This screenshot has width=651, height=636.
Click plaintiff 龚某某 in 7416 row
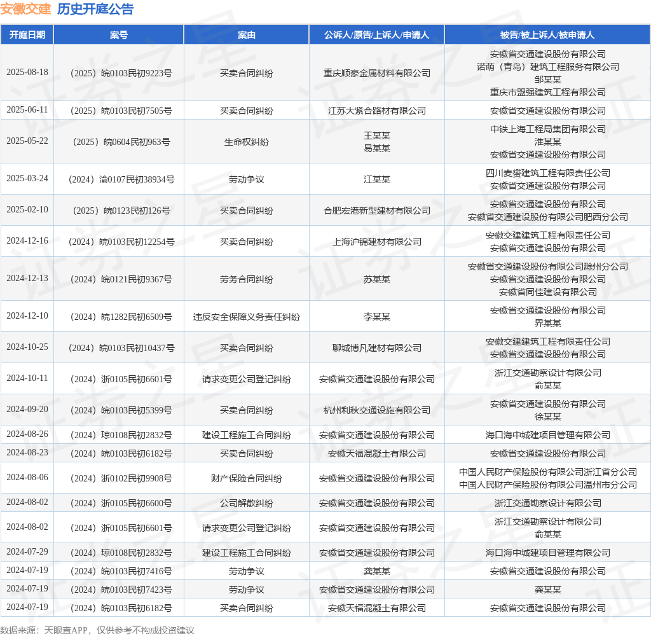[x=376, y=571]
